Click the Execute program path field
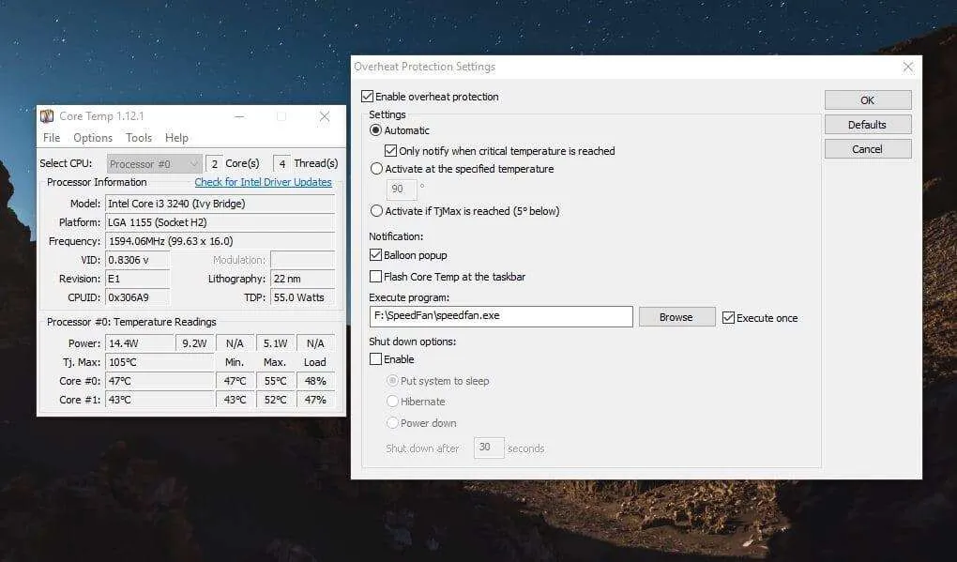The width and height of the screenshot is (957, 562). tap(500, 316)
